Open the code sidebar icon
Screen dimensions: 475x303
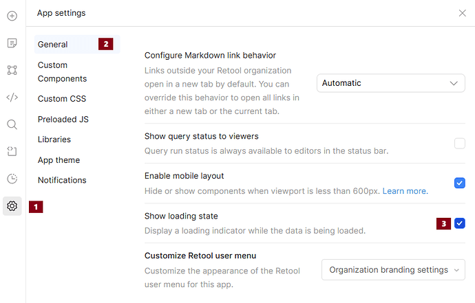[12, 98]
